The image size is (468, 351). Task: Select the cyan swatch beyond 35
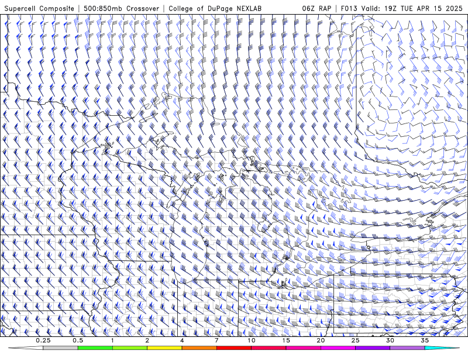point(442,348)
